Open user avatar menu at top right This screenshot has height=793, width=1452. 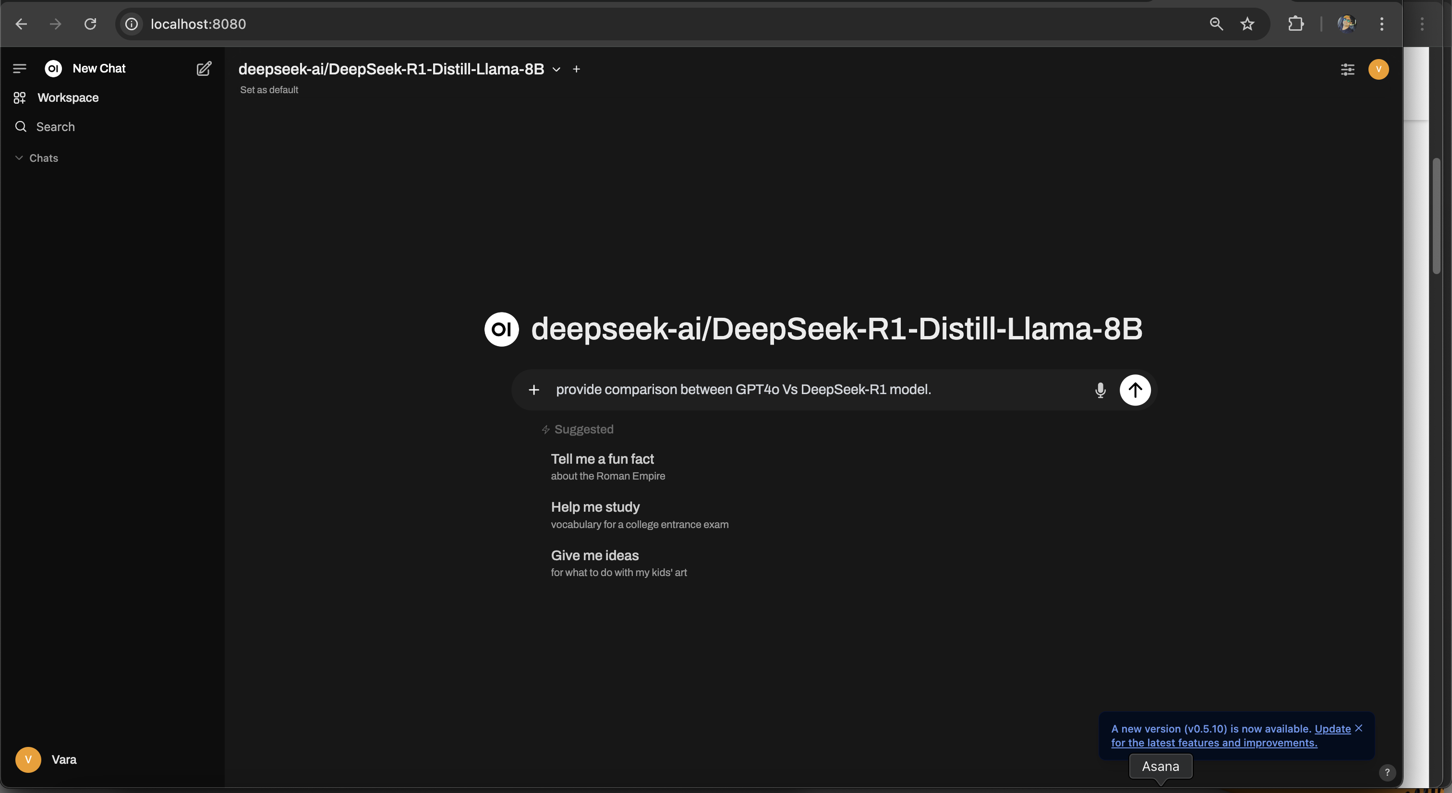pos(1378,69)
